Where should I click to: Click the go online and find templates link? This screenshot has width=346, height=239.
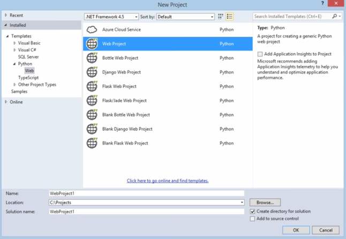(168, 181)
